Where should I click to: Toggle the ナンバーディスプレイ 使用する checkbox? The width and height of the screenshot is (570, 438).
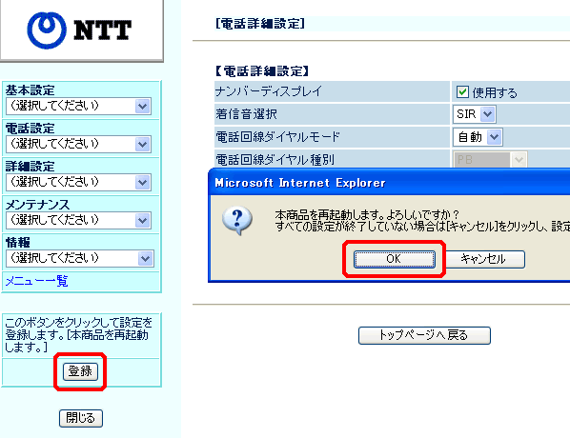462,92
